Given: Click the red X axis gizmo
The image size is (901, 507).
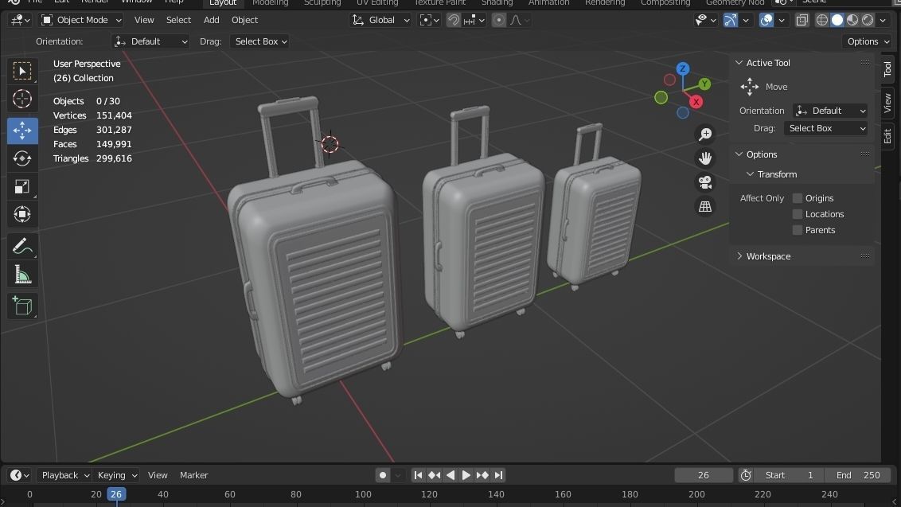Looking at the screenshot, I should click(x=696, y=103).
